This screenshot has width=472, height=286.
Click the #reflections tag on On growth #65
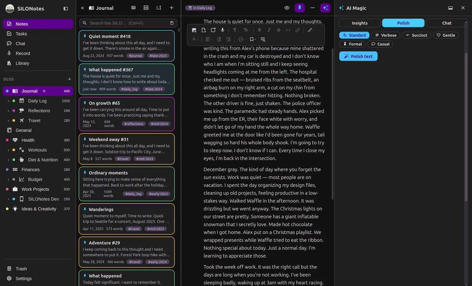point(134,124)
